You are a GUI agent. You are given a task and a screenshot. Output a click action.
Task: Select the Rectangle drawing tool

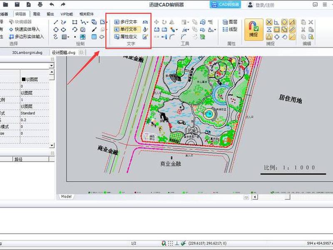click(75, 22)
